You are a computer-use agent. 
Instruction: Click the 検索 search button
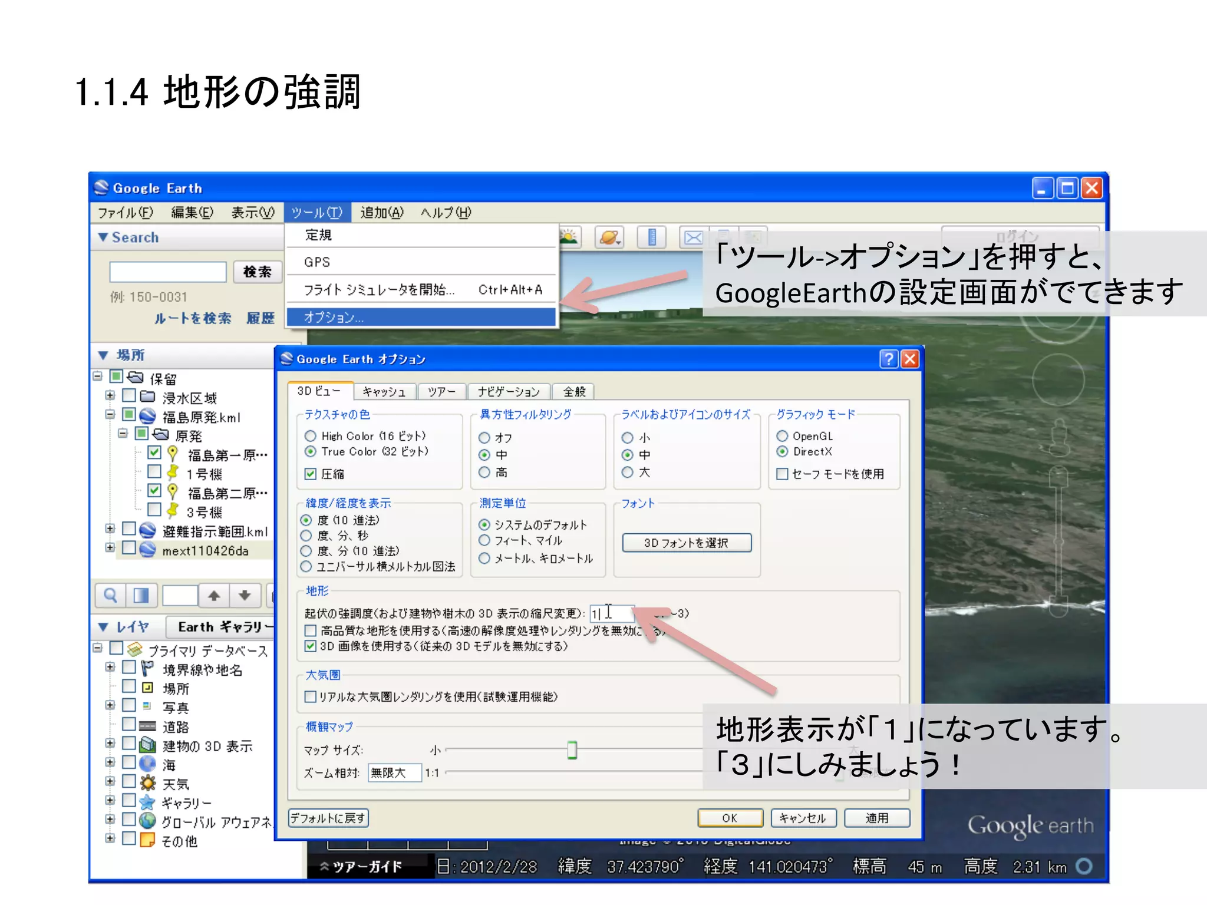coord(258,272)
